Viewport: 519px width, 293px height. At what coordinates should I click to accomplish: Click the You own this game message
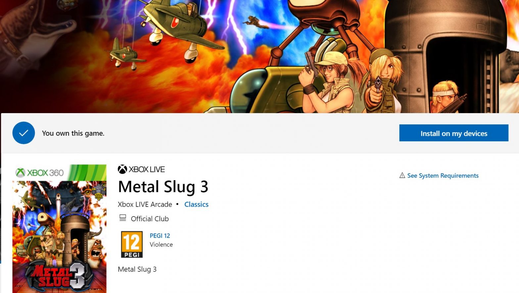(73, 133)
